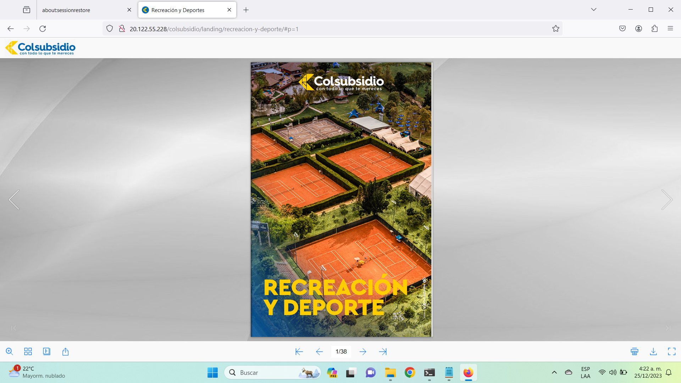681x383 pixels.
Task: Click the Firefox icon on the taskbar
Action: point(469,372)
